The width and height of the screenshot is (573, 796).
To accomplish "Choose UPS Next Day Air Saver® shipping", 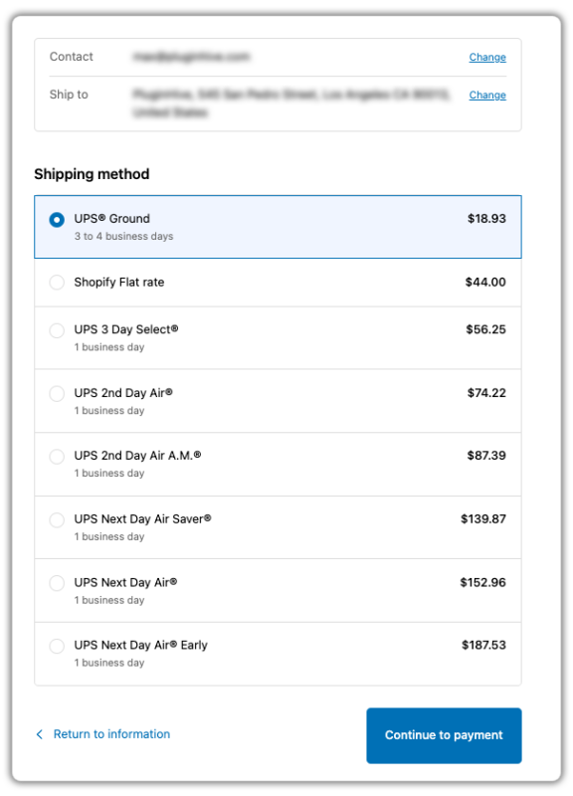I will [57, 519].
